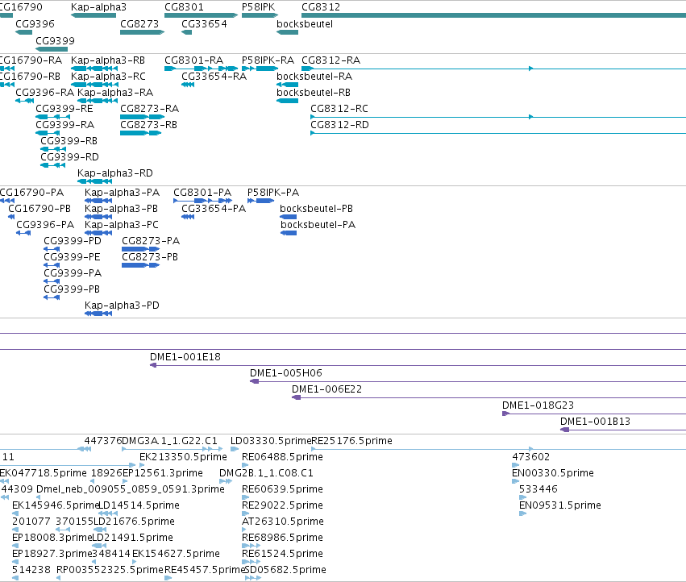Select the DME1-001E18 clone label
This screenshot has height=582, width=686.
[x=185, y=357]
